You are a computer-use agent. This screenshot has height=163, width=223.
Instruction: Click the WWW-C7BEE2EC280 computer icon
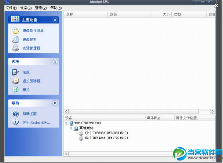click(71, 123)
